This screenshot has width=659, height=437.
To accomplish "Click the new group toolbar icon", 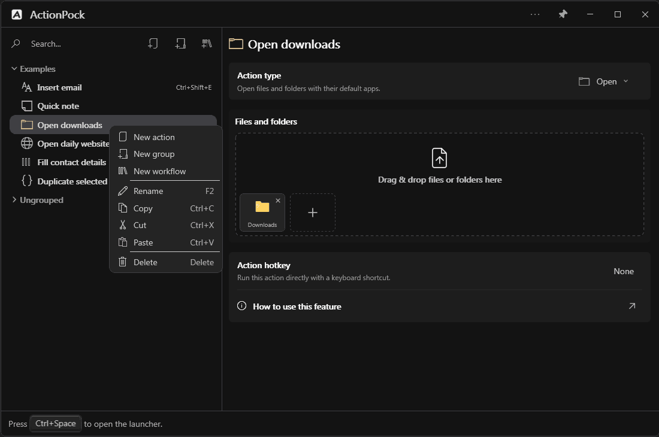I will point(180,43).
